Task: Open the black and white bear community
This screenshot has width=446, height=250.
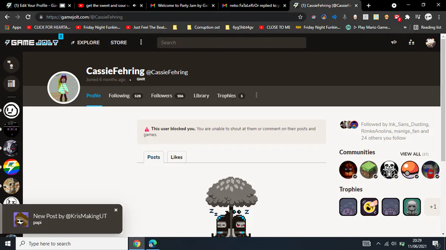Action: coord(11,148)
